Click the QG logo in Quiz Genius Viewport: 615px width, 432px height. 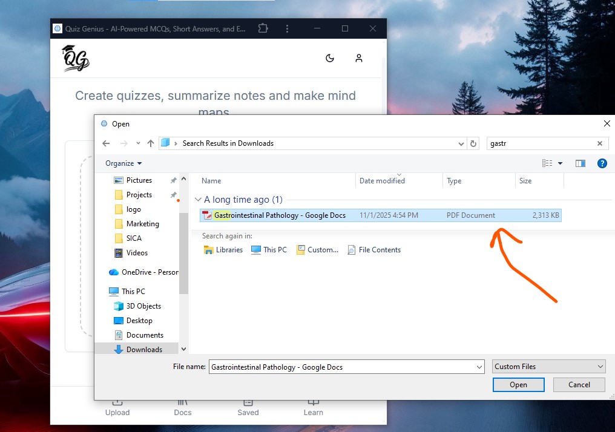pyautogui.click(x=76, y=59)
